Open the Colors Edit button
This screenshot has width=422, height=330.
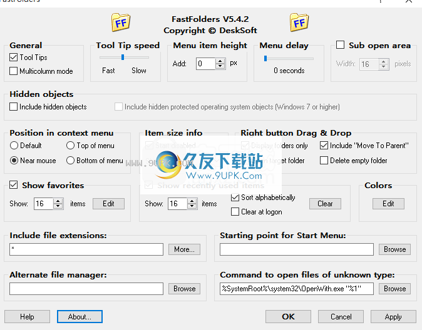click(388, 204)
